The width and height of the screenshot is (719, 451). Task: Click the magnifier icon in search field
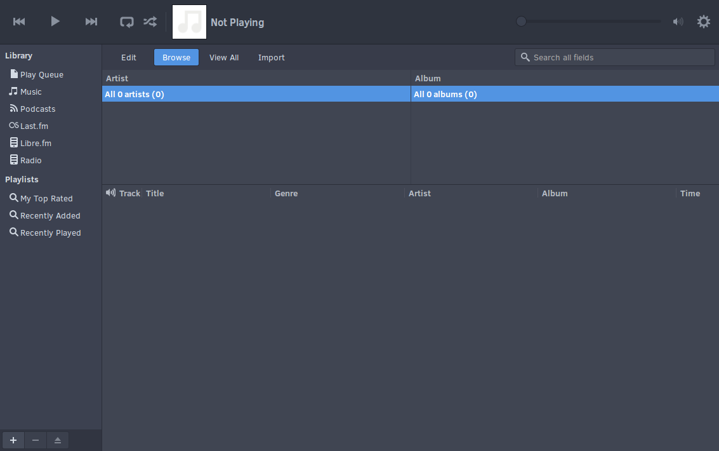point(525,57)
